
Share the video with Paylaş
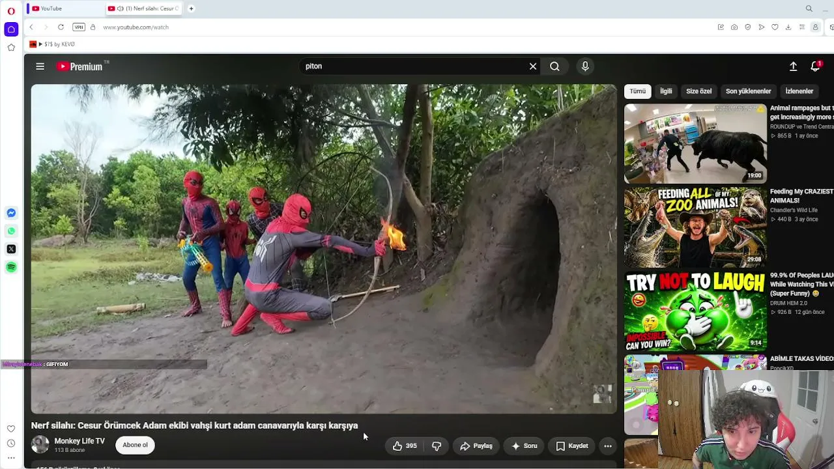click(476, 446)
